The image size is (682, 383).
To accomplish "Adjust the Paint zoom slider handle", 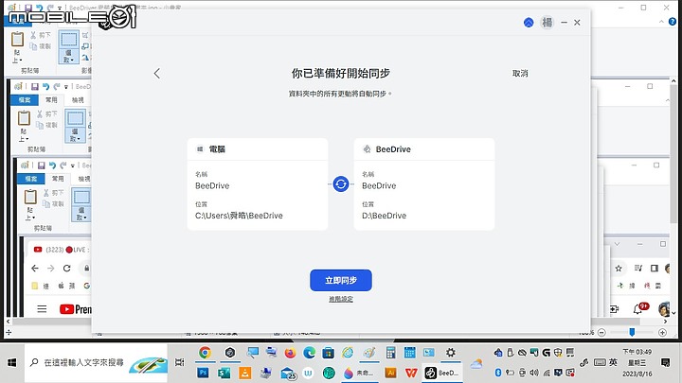I will [632, 332].
